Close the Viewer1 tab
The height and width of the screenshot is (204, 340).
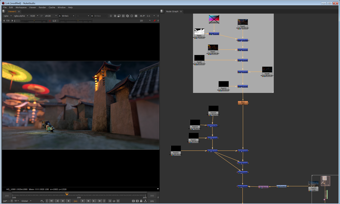[19, 12]
